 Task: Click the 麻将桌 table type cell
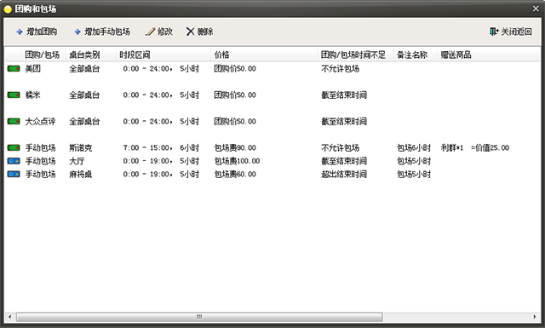pos(81,175)
